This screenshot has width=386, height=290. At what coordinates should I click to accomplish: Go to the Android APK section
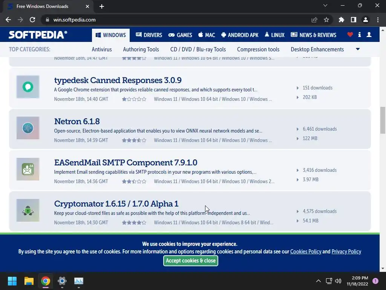[x=240, y=35]
